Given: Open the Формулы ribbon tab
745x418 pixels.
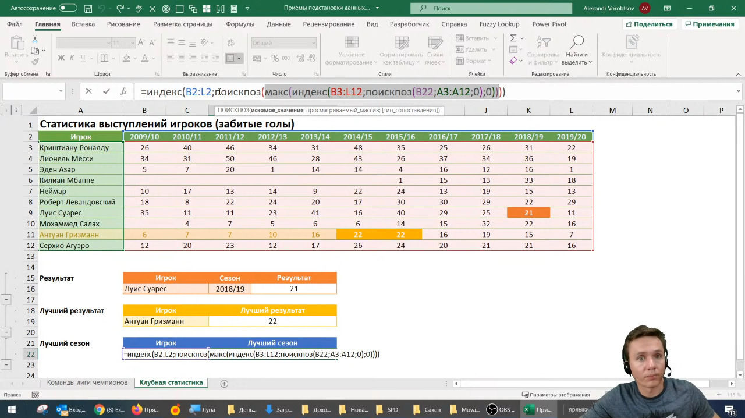Looking at the screenshot, I should click(240, 24).
